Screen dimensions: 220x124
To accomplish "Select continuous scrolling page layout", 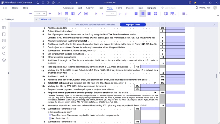I will pos(143,14).
